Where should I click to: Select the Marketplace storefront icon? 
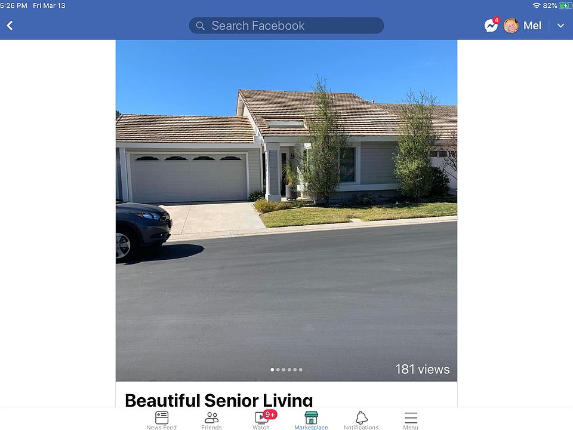click(311, 417)
